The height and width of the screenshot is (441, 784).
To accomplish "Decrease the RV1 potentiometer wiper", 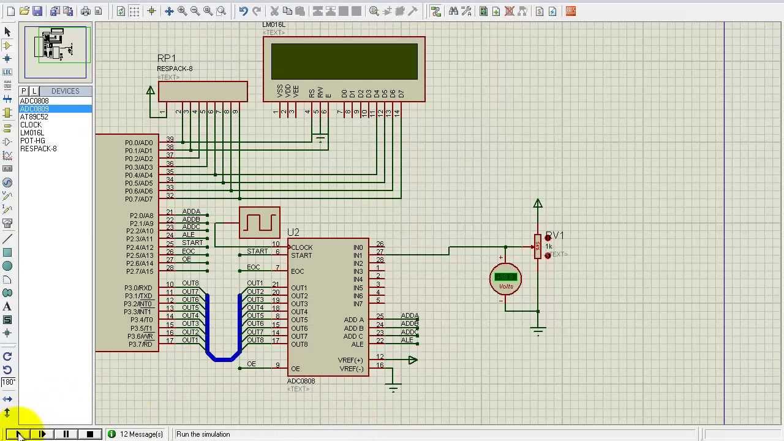I will click(x=548, y=255).
